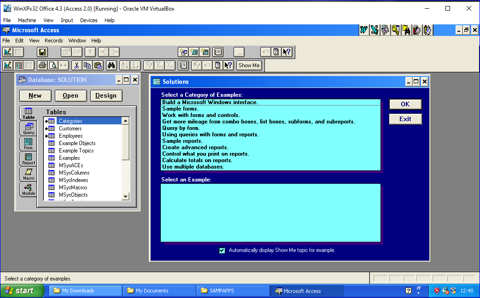
Task: Click the Save icon in the top toolbar
Action: click(x=42, y=52)
